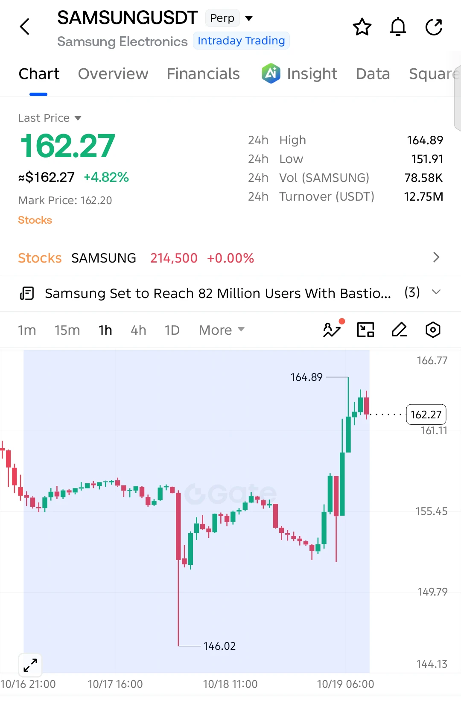Switch to the Overview tab
The width and height of the screenshot is (461, 701).
click(113, 74)
